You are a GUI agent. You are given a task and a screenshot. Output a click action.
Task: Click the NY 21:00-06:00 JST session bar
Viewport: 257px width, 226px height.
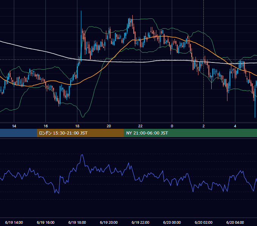tap(190, 133)
